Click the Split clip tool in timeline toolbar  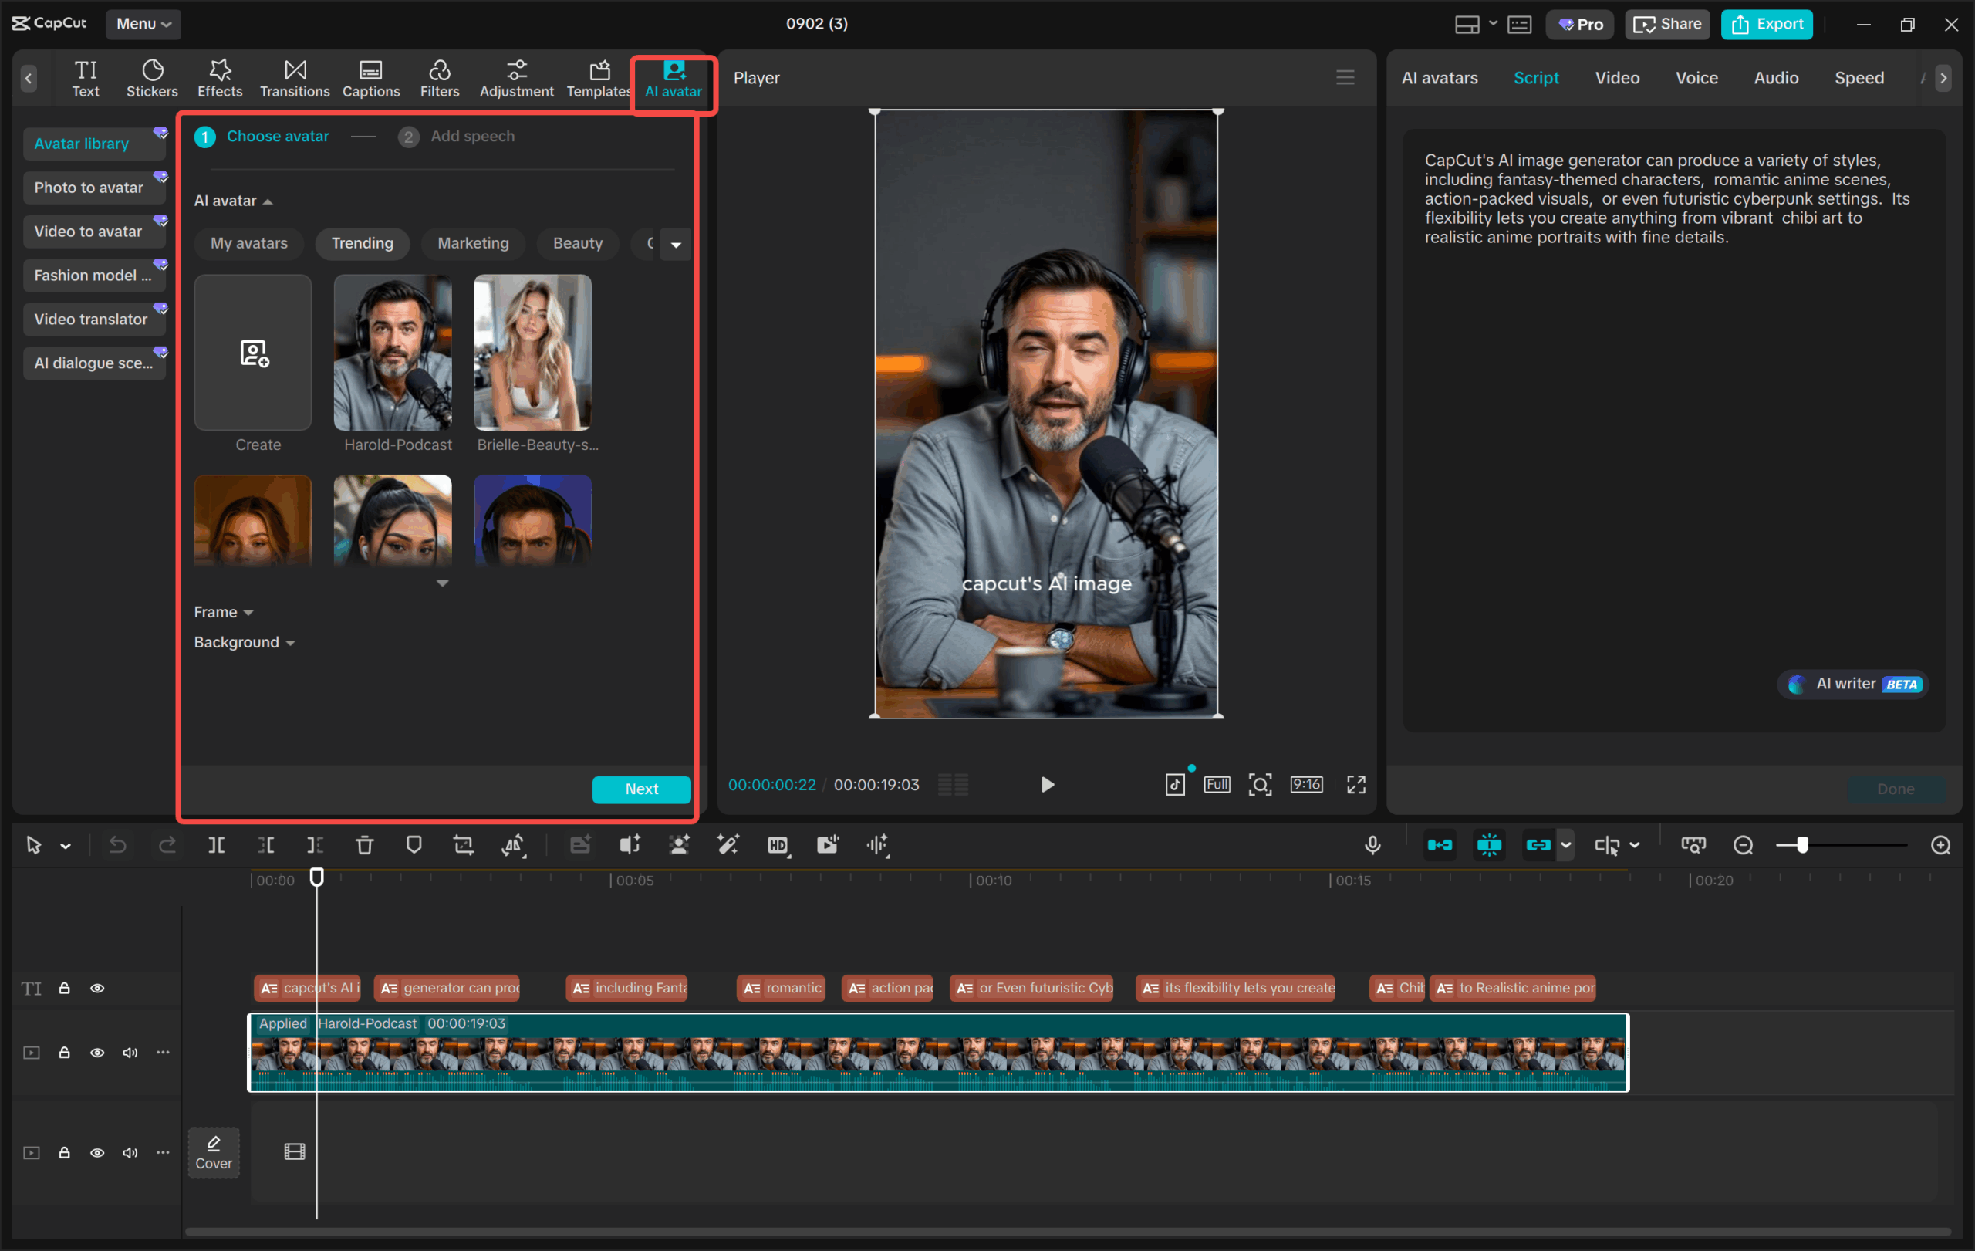click(x=217, y=845)
